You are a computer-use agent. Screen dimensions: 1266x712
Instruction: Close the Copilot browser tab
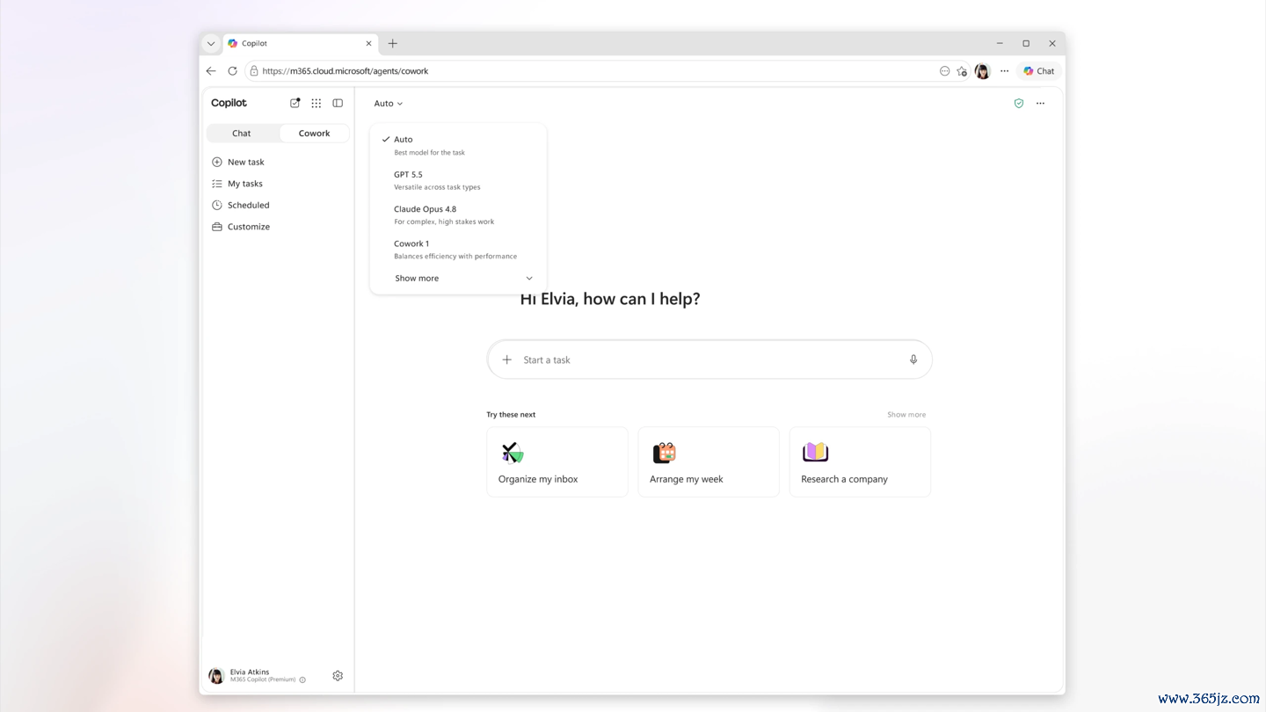368,43
